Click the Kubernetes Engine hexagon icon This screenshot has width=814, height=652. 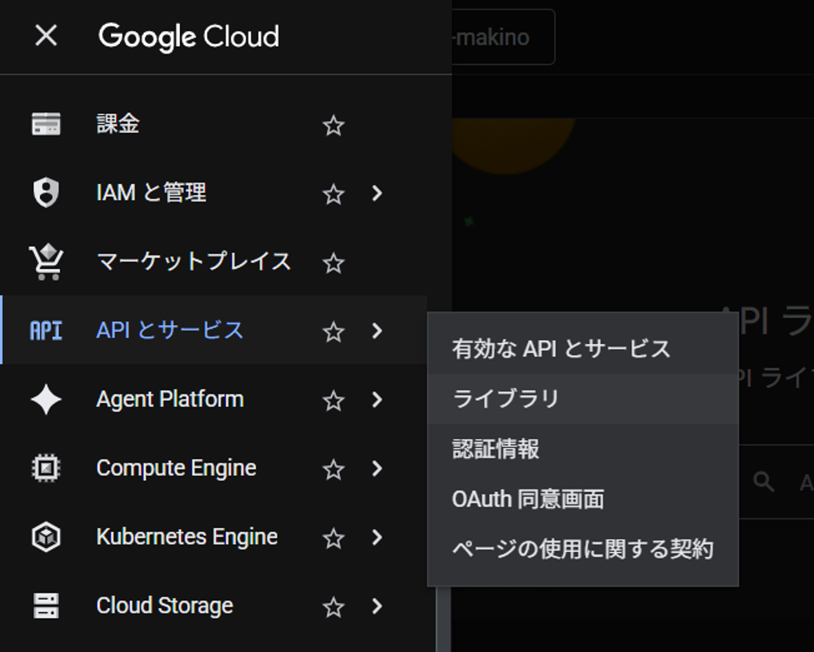tap(46, 537)
